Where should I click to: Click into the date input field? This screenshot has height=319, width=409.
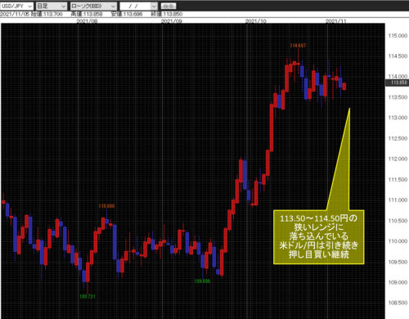pos(136,6)
